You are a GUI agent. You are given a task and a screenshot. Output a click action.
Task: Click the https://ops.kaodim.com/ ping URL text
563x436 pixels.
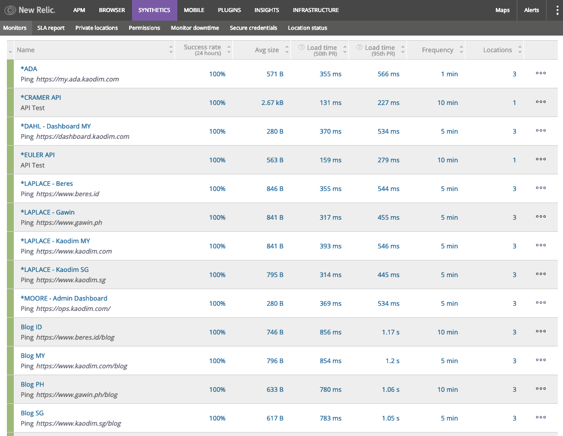tap(73, 309)
